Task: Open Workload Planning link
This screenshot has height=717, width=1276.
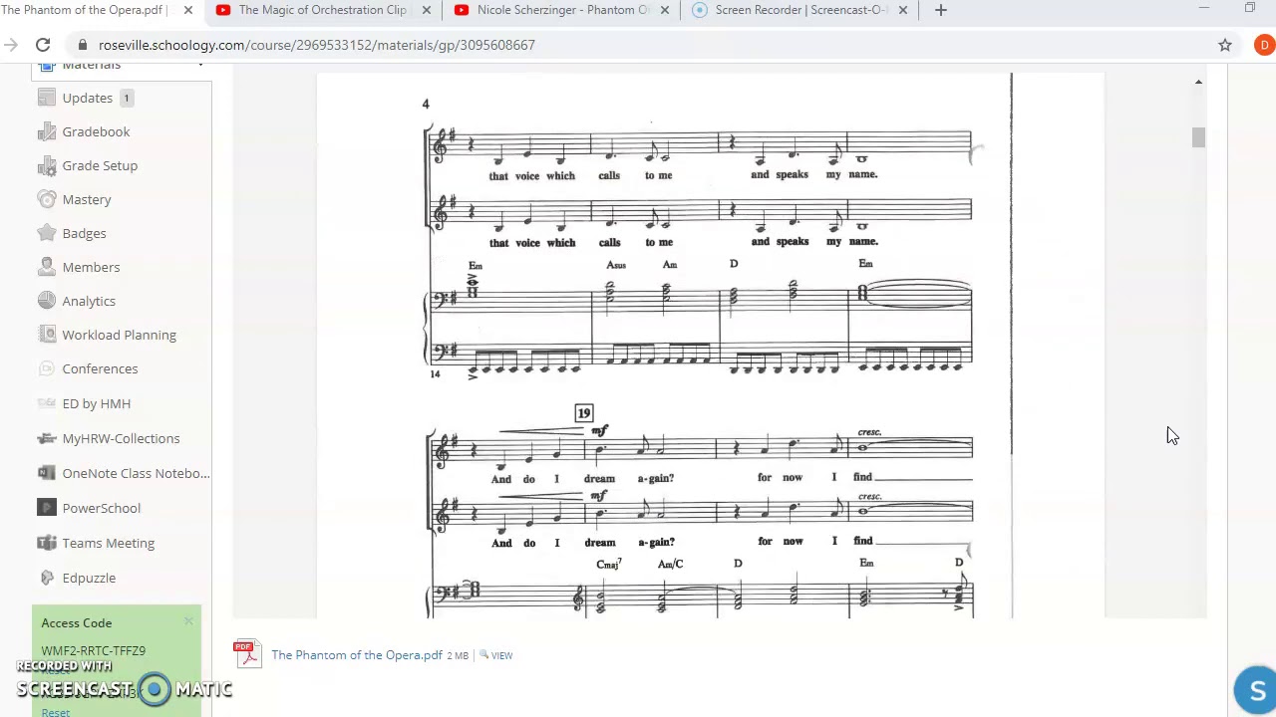Action: point(119,335)
